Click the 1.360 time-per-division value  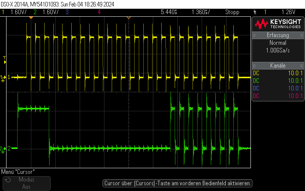[x=201, y=12]
